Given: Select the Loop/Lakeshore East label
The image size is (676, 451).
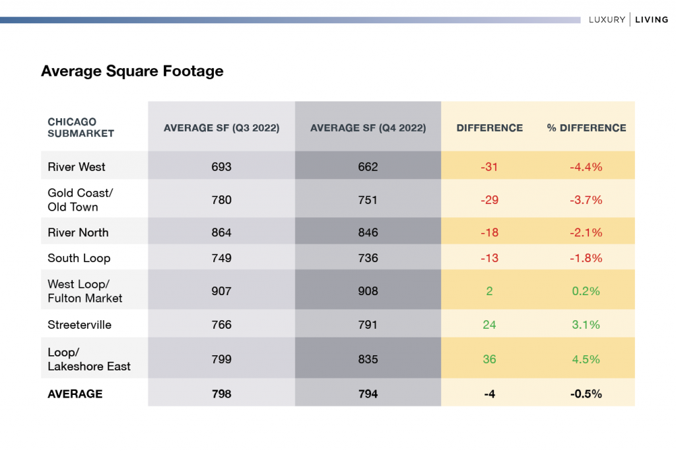Looking at the screenshot, I should click(89, 359).
